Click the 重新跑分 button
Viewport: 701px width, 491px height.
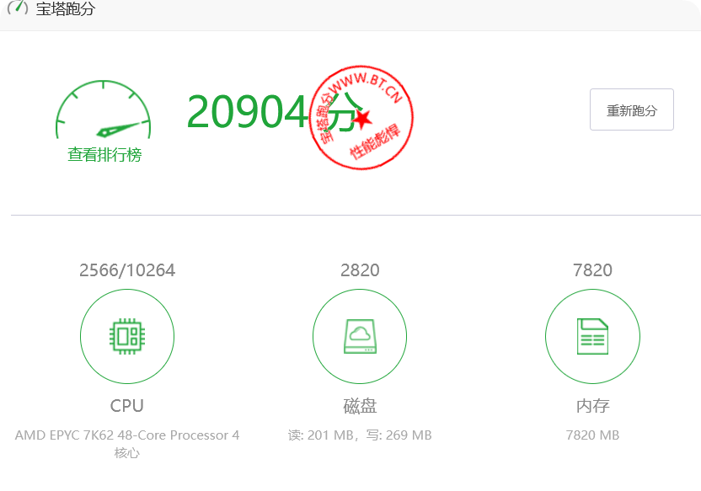point(631,109)
